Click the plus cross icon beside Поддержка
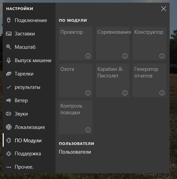Screen dimensions: 177x179 9,154
